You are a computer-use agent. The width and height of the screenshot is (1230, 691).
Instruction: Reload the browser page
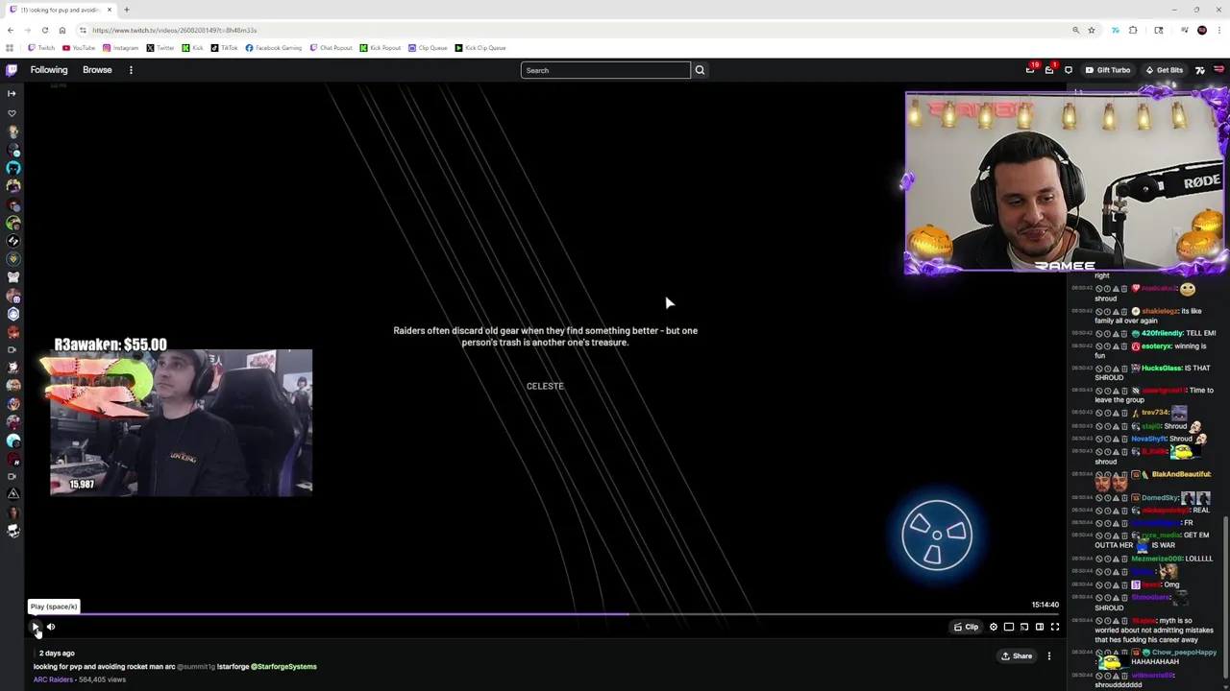click(x=44, y=30)
